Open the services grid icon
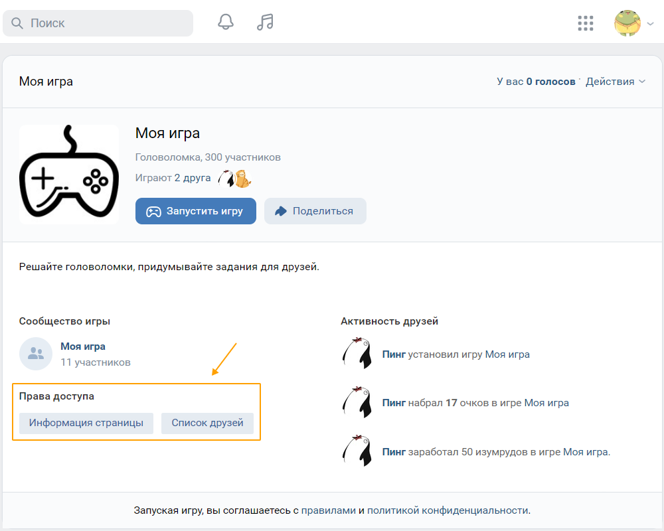The width and height of the screenshot is (664, 531). point(586,23)
